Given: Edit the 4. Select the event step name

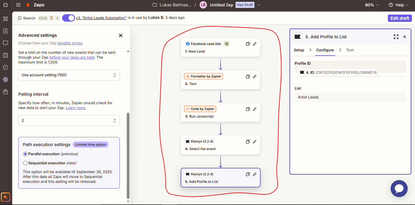Looking at the screenshot, I should coord(255,142).
